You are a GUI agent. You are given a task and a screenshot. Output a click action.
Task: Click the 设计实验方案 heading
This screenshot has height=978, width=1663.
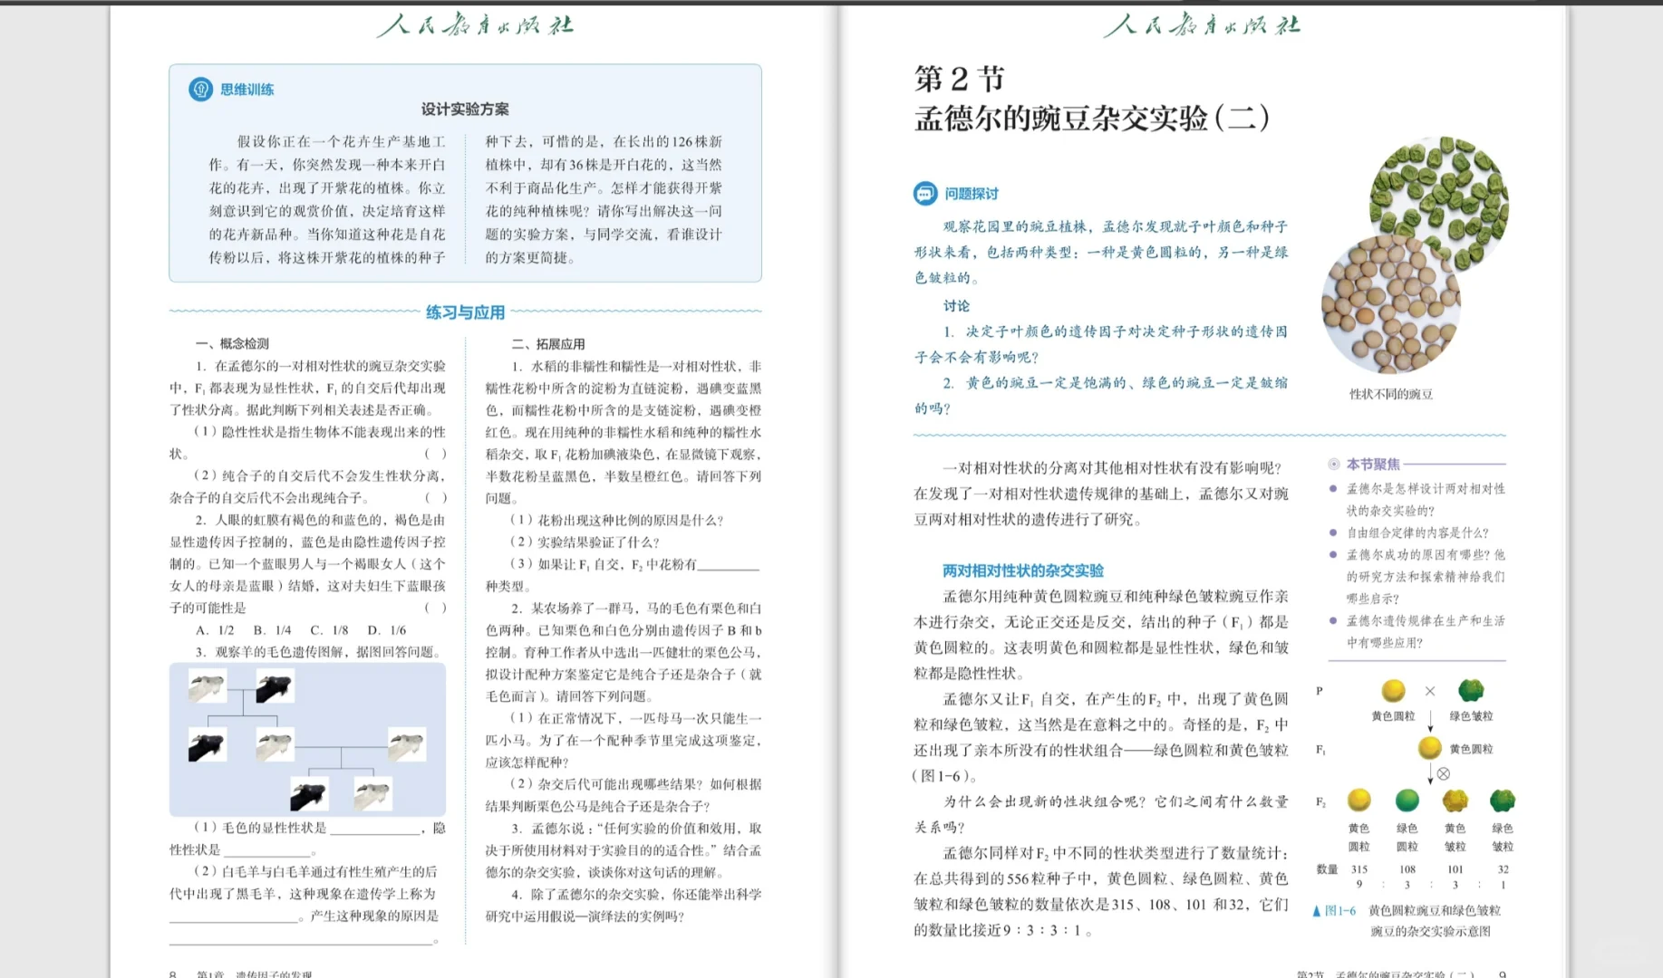coord(465,109)
